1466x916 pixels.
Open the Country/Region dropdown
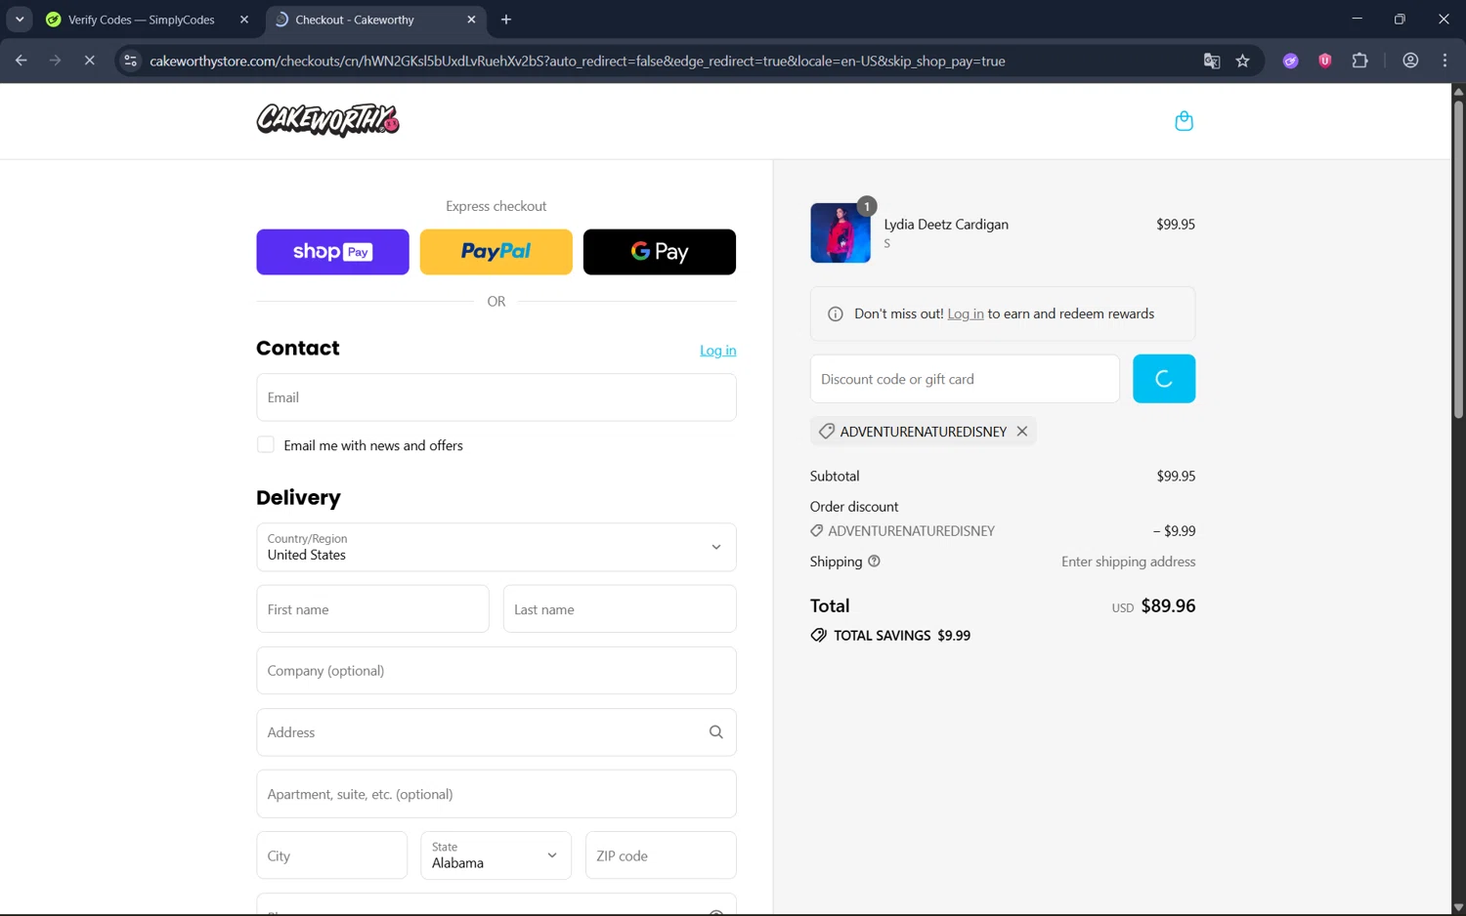[496, 547]
